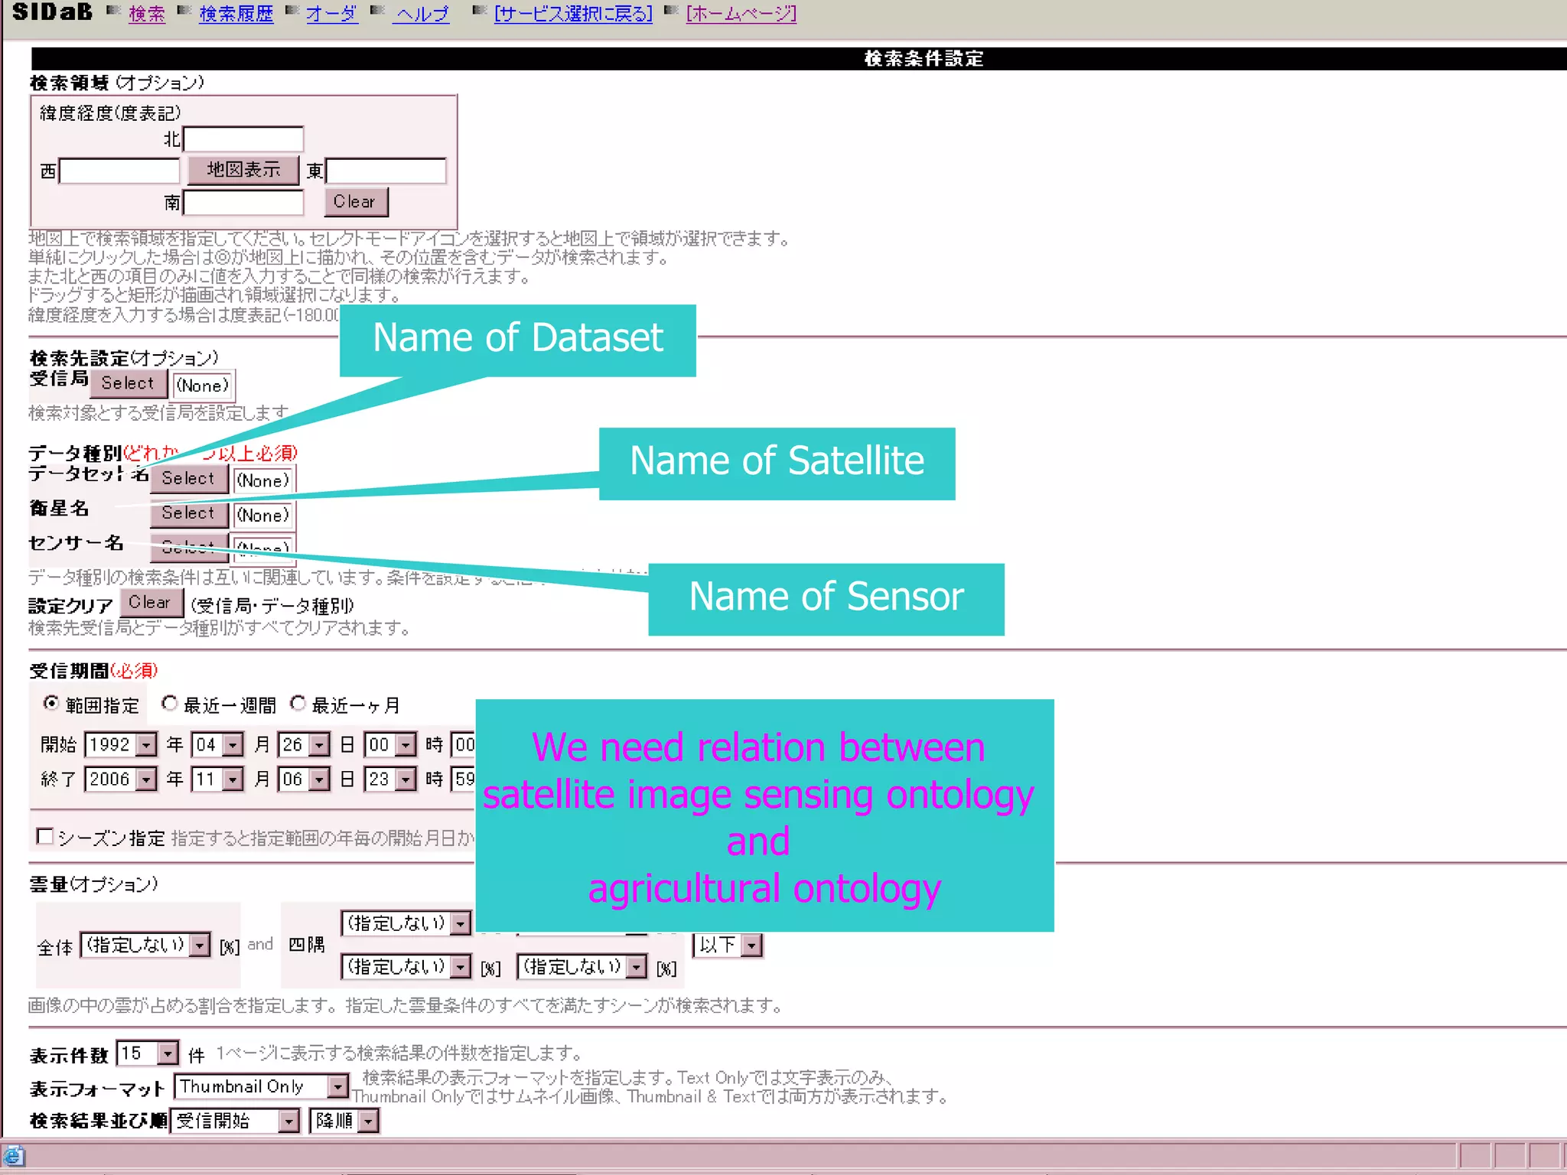Screen dimensions: 1567x1175
Task: Select a 衛星名 satellite
Action: tap(189, 513)
